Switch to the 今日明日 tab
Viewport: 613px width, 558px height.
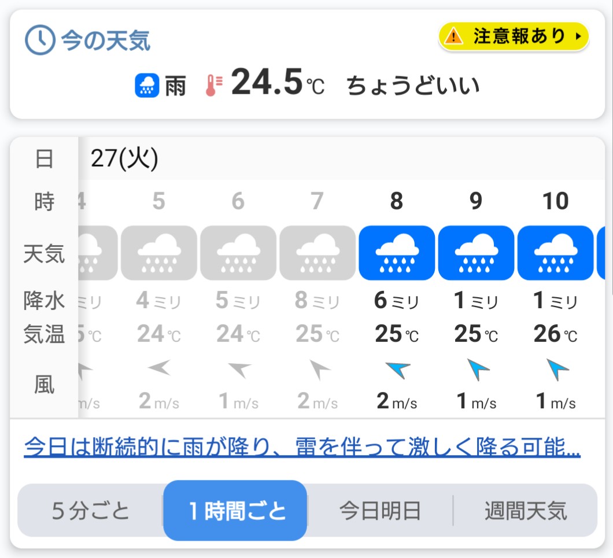[x=380, y=511]
